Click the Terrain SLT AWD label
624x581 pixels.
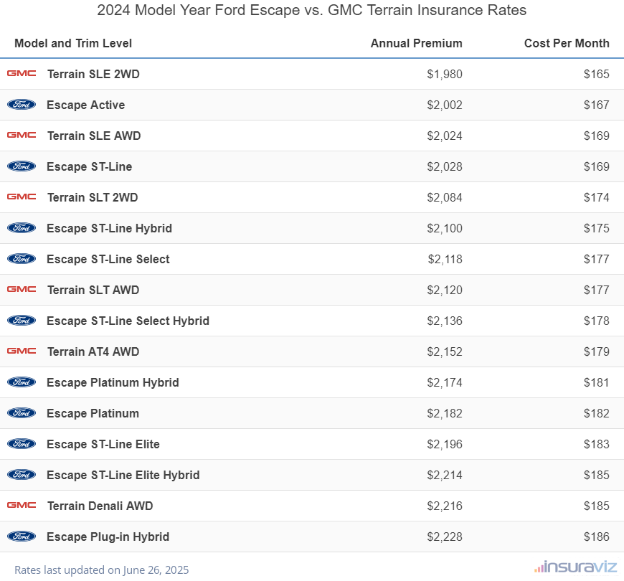pos(93,290)
